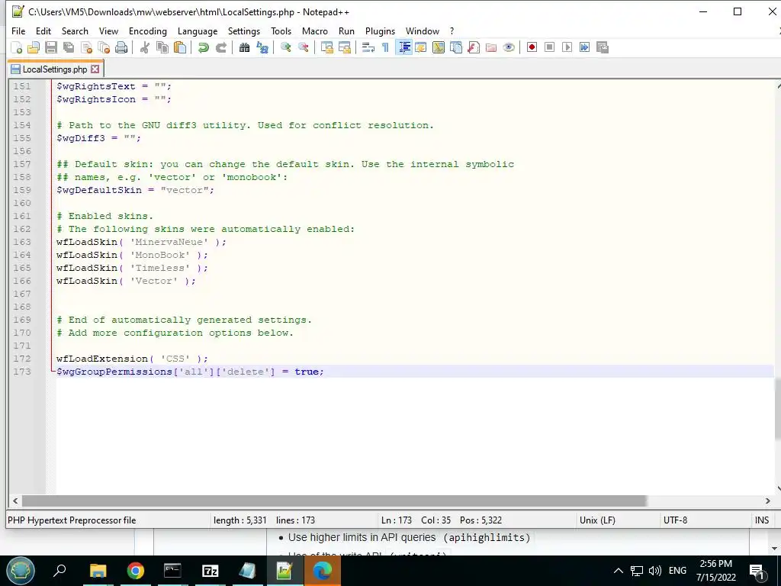Redo the edit using the Redo arrow icon
Image resolution: width=781 pixels, height=586 pixels.
point(220,47)
